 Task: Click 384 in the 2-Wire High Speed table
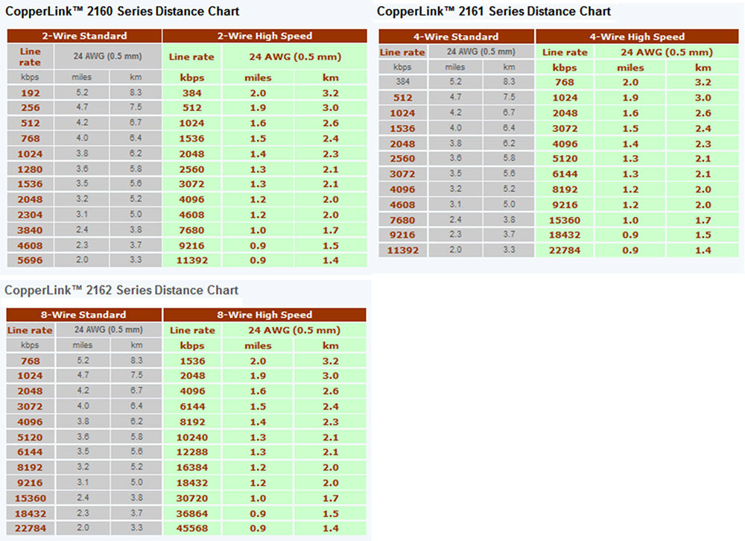tap(192, 93)
